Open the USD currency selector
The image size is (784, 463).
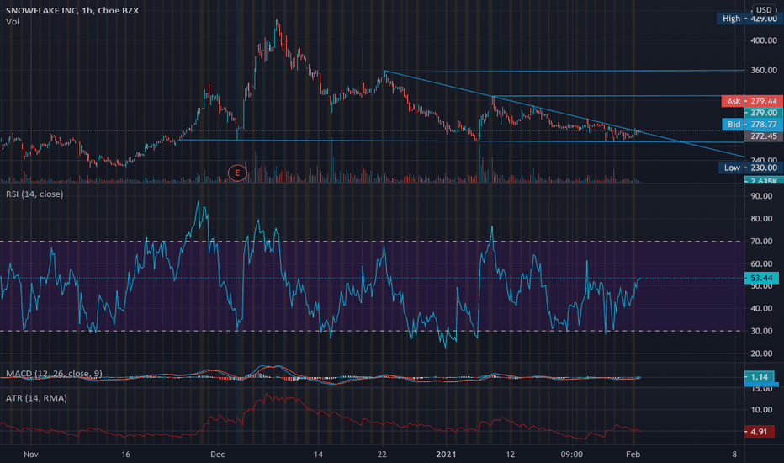(x=764, y=10)
